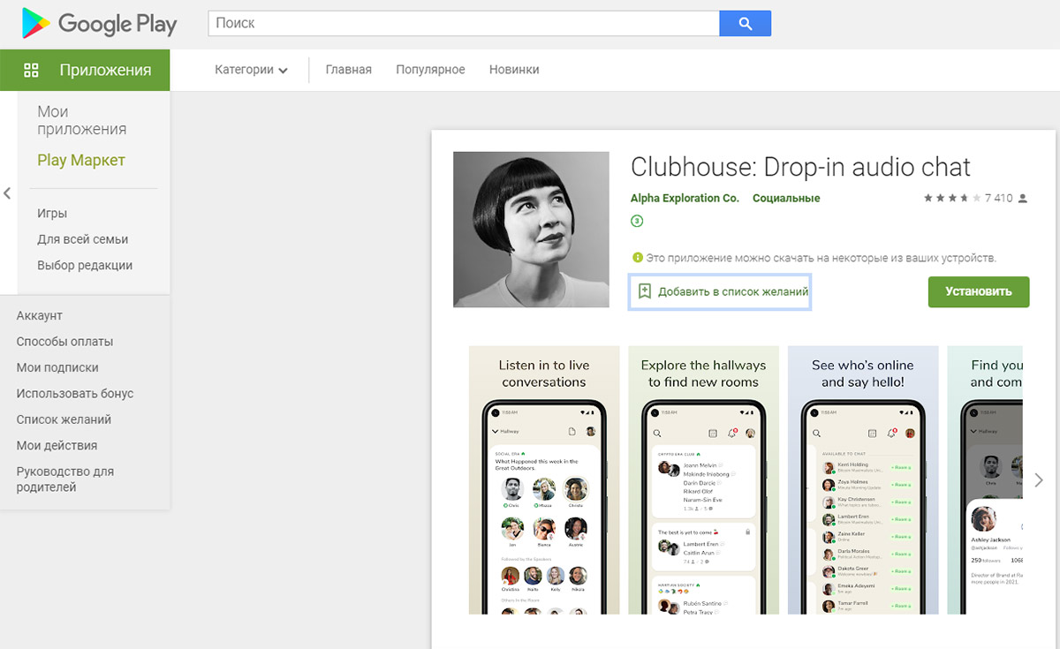The width and height of the screenshot is (1060, 649).
Task: Expand the Категории dropdown
Action: 251,70
